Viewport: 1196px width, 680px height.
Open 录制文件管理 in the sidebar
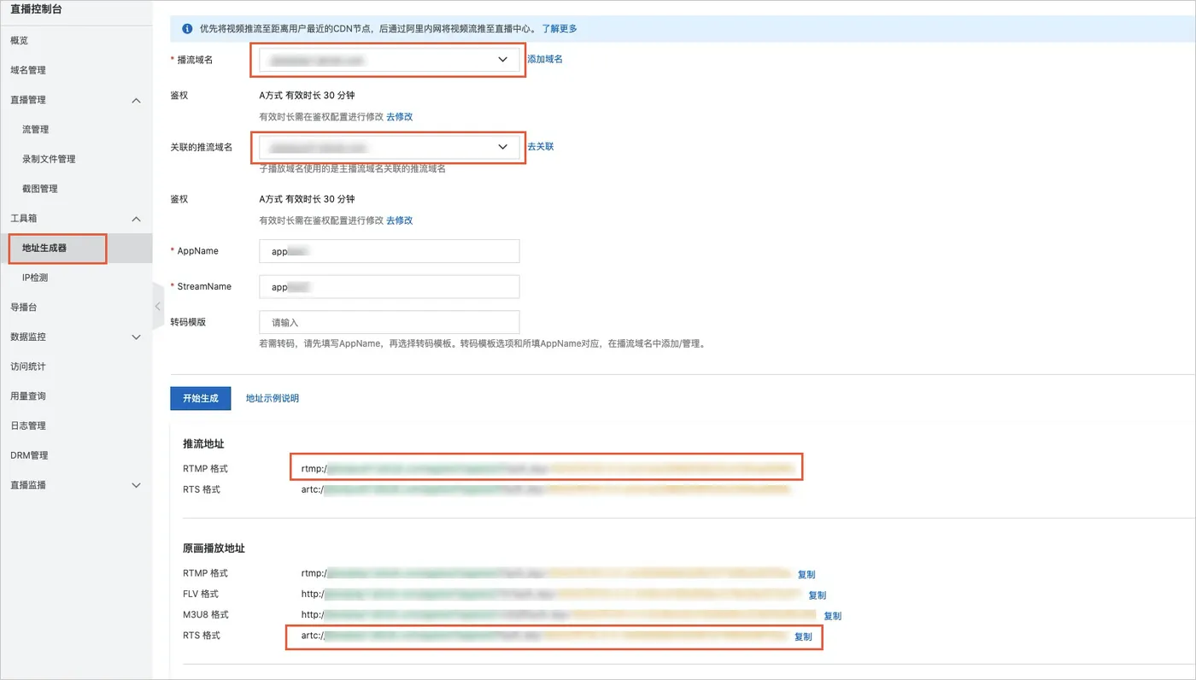[x=49, y=159]
